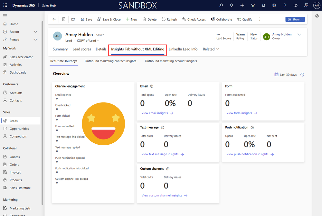Open the right side Copilot pane icon
Viewport: 322px width, 216px height.
tap(317, 16)
